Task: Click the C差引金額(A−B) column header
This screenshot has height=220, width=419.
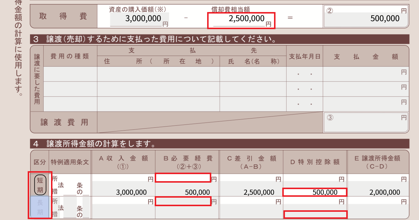Action: [252, 162]
